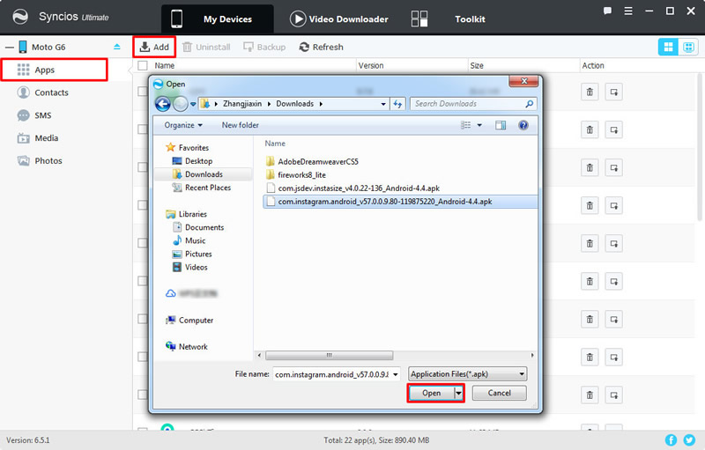Select the fireworks8_lite folder
The image size is (705, 450).
[296, 175]
